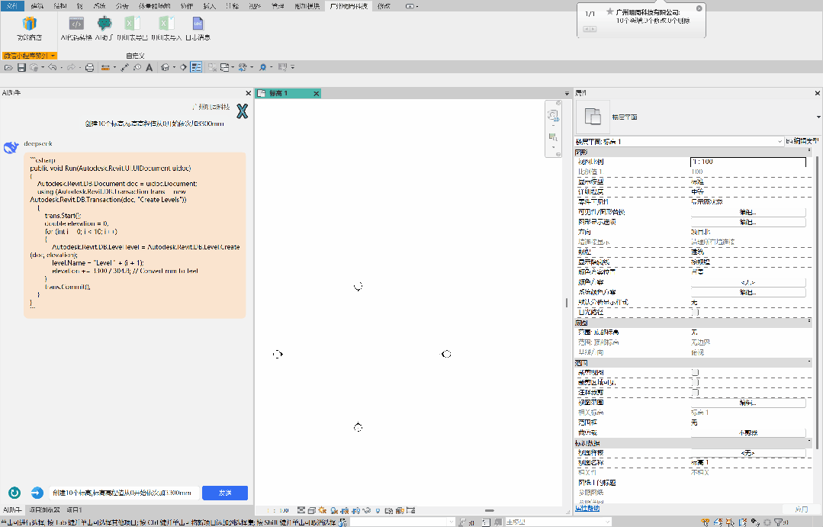Screen dimensions: 823x527
Task: Open the 楼层平面: 标高 1 instance dropdown
Action: click(679, 142)
